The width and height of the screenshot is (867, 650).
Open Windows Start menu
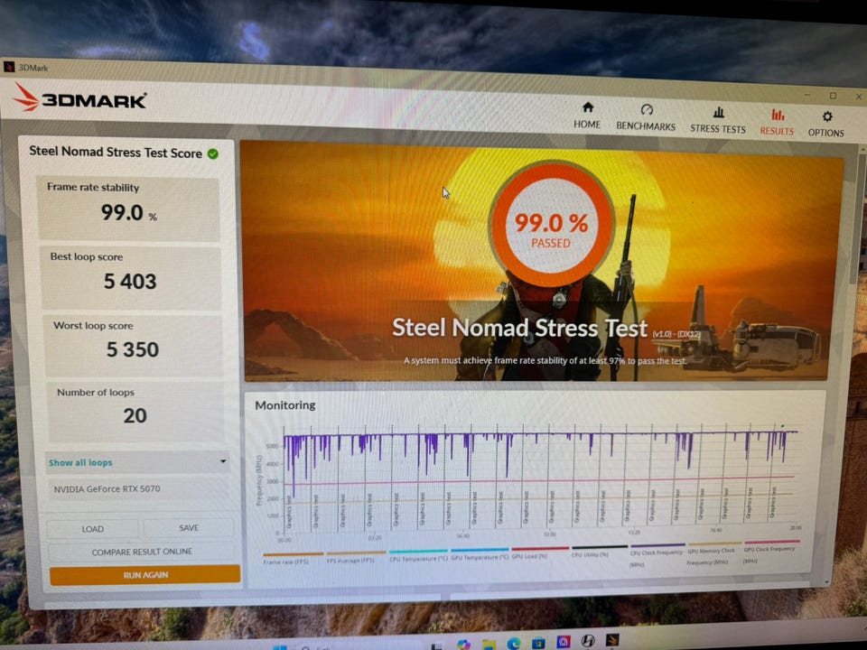click(x=280, y=647)
